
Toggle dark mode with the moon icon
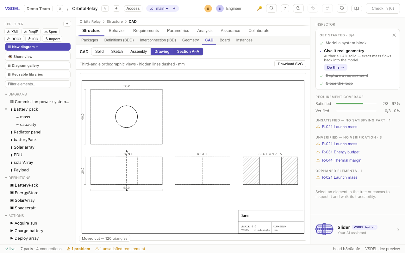tap(298, 9)
